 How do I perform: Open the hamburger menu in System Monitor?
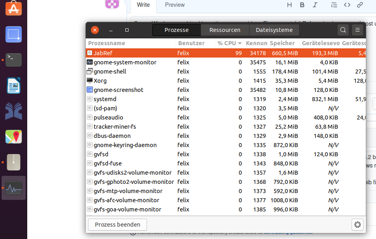[358, 30]
